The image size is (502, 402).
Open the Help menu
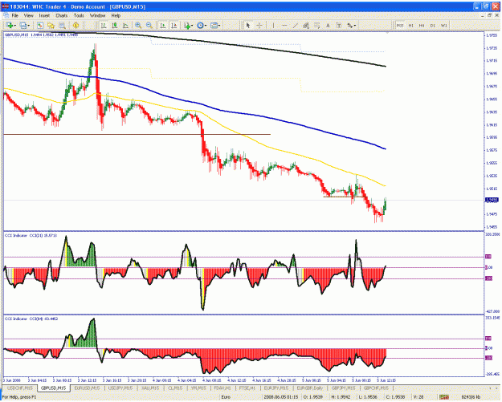116,15
